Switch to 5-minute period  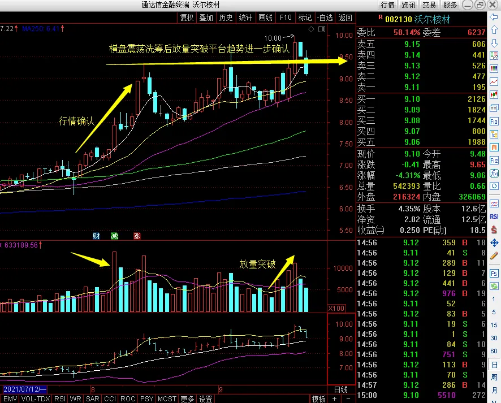pos(494,312)
